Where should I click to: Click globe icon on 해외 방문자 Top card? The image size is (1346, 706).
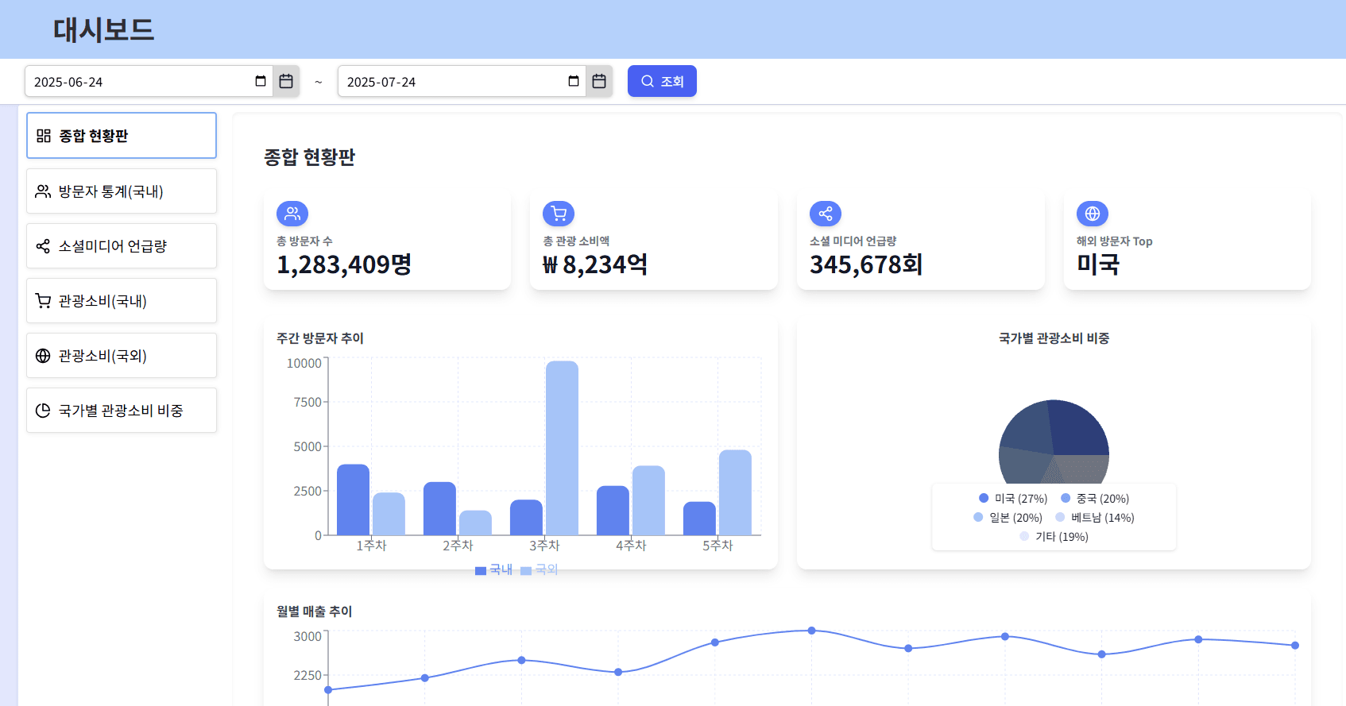[x=1093, y=214]
